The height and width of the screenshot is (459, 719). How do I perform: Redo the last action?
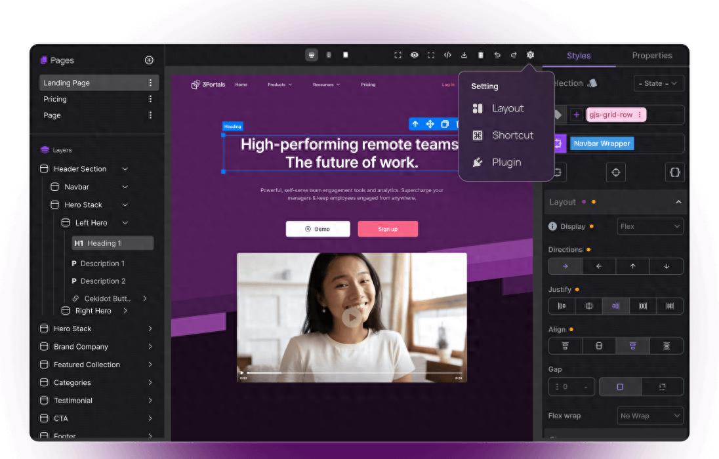click(x=514, y=55)
